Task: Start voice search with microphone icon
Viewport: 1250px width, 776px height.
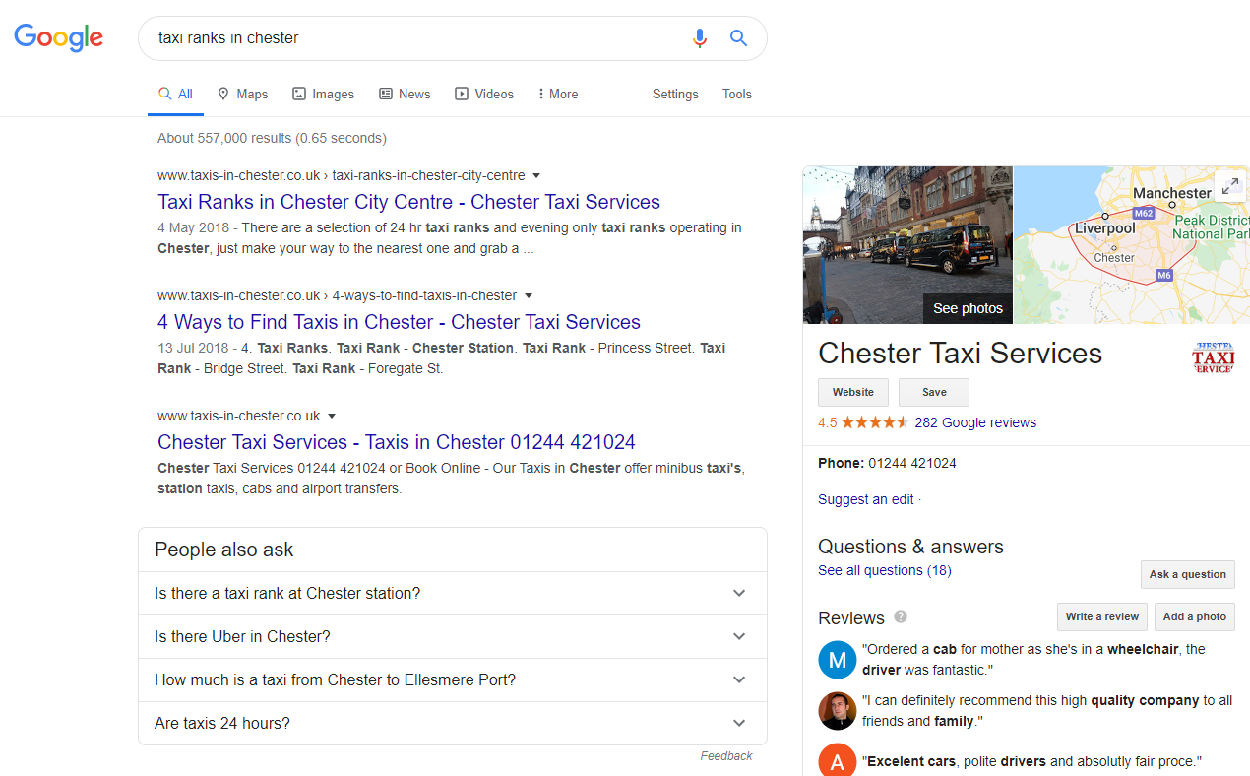Action: (700, 38)
